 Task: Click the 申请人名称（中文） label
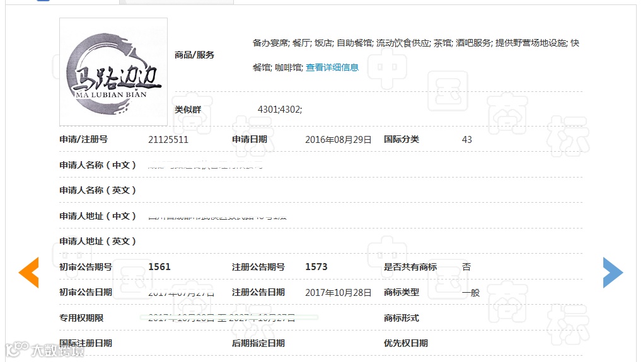click(98, 165)
